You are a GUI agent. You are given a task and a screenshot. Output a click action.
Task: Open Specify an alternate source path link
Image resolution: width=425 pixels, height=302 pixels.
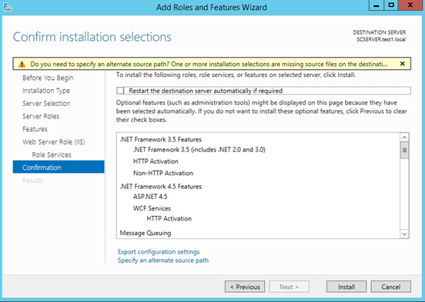click(163, 261)
